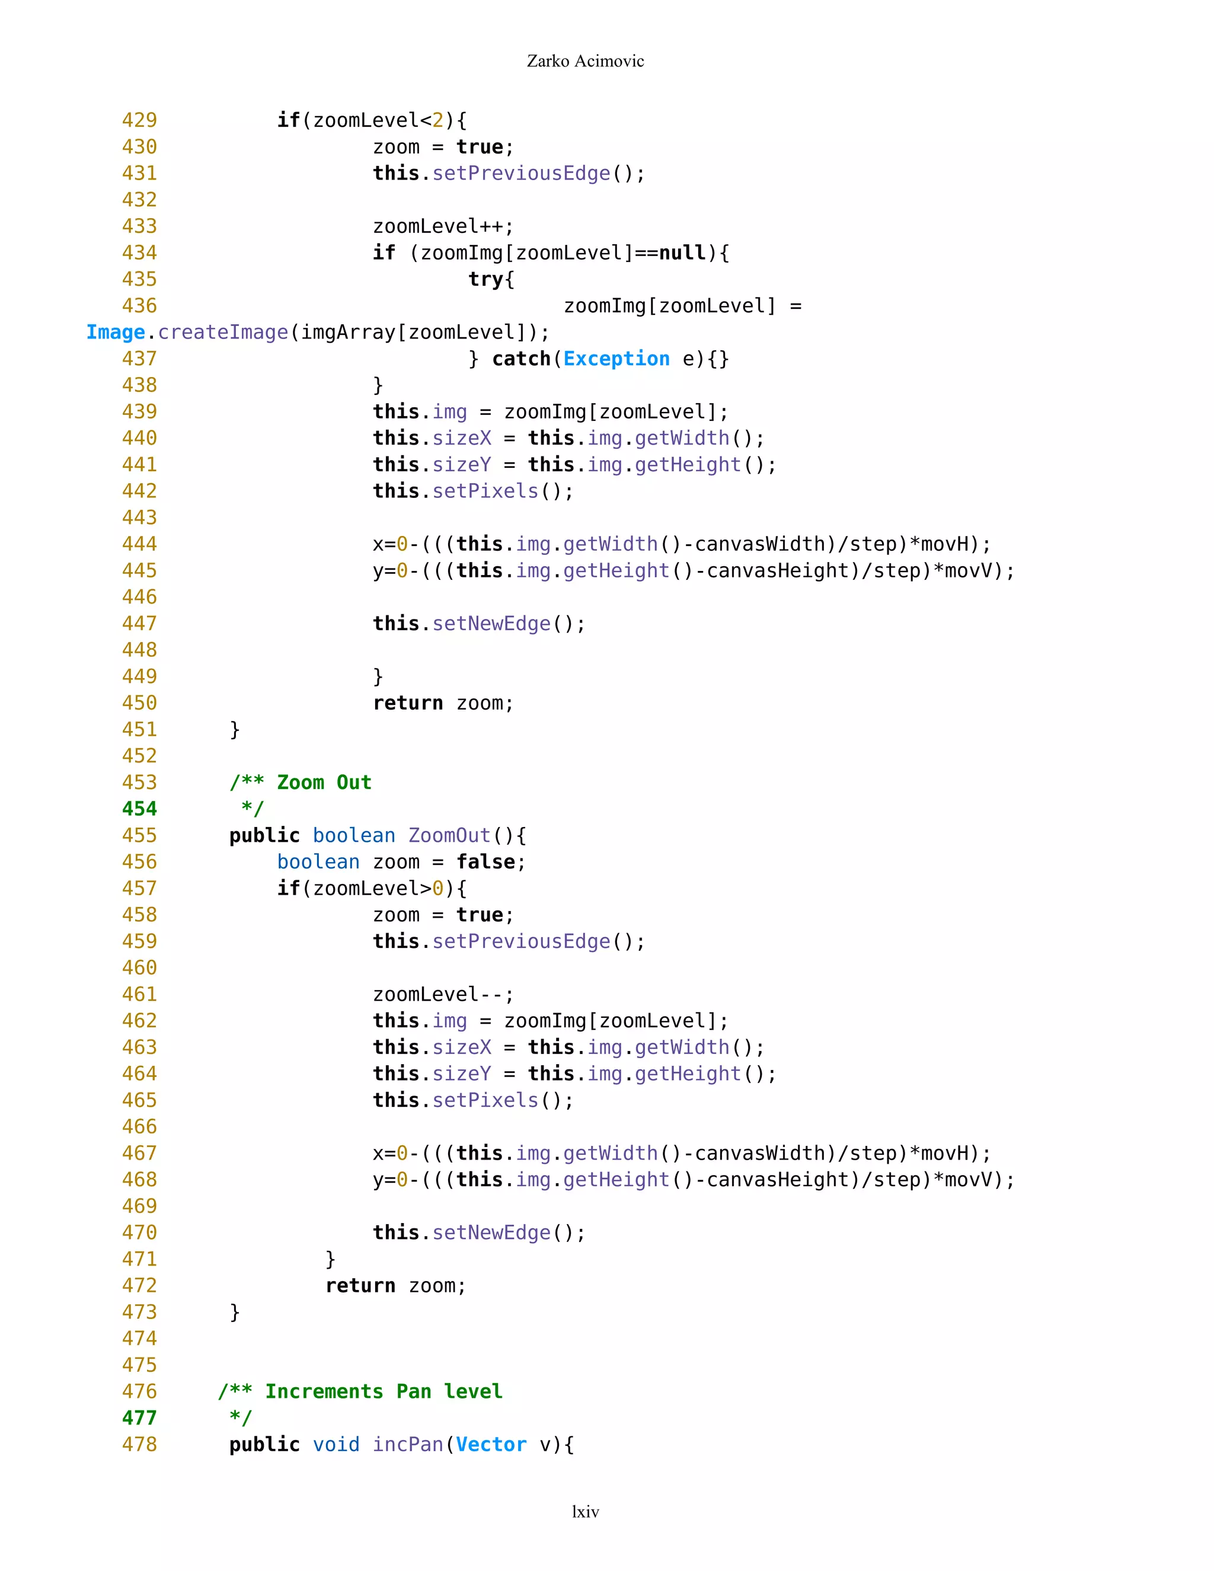Click line number 429

(x=139, y=120)
